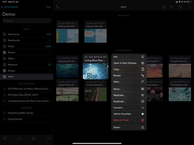
Task: Tap the add new item plus icon
Action: click(5, 138)
